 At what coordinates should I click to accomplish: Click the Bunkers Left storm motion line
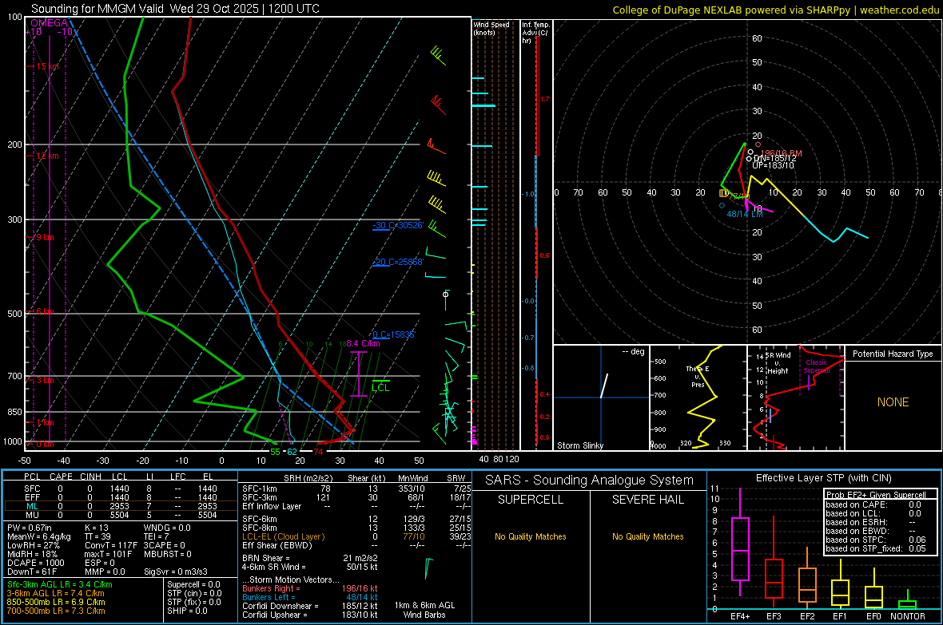(x=309, y=597)
